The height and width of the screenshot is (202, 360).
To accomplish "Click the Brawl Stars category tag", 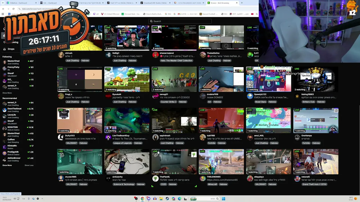I will click(260, 102).
